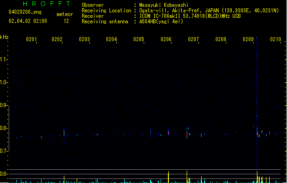Click the Receiving antenna label
287x183 pixels.
click(105, 22)
